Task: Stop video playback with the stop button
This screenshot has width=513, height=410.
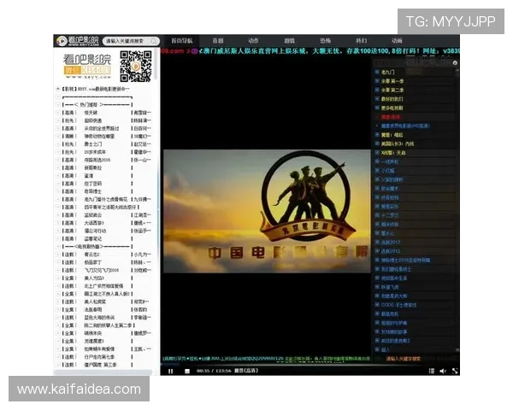Action: pyautogui.click(x=187, y=371)
